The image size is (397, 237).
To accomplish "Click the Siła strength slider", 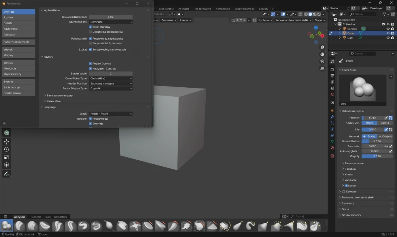I will pos(372,129).
